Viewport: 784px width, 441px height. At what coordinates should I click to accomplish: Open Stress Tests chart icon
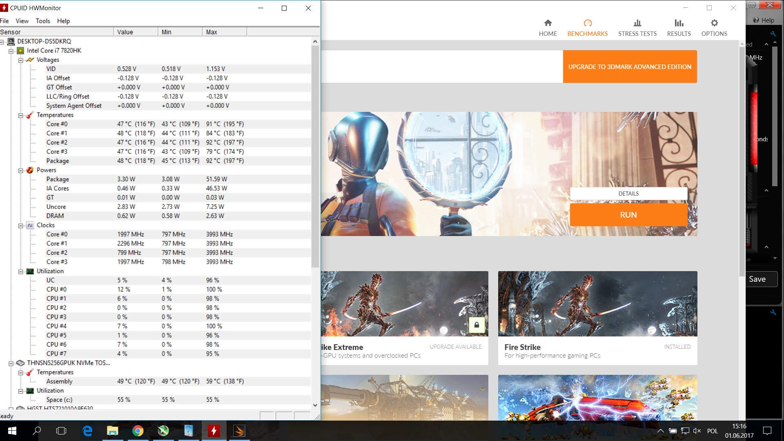pos(637,23)
